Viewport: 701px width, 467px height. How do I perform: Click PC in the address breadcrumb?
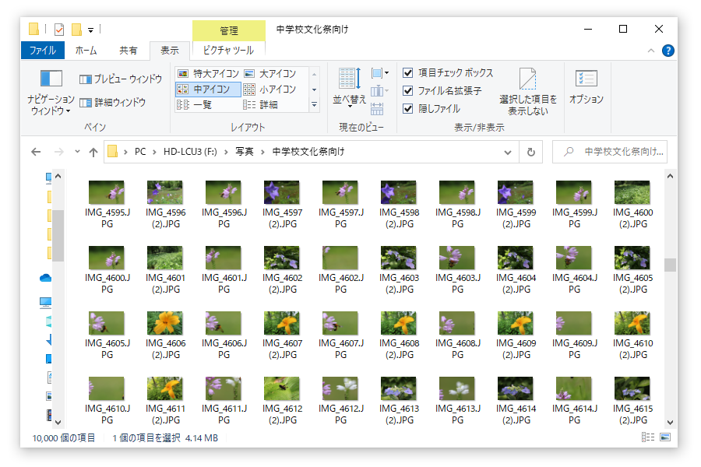[x=140, y=152]
